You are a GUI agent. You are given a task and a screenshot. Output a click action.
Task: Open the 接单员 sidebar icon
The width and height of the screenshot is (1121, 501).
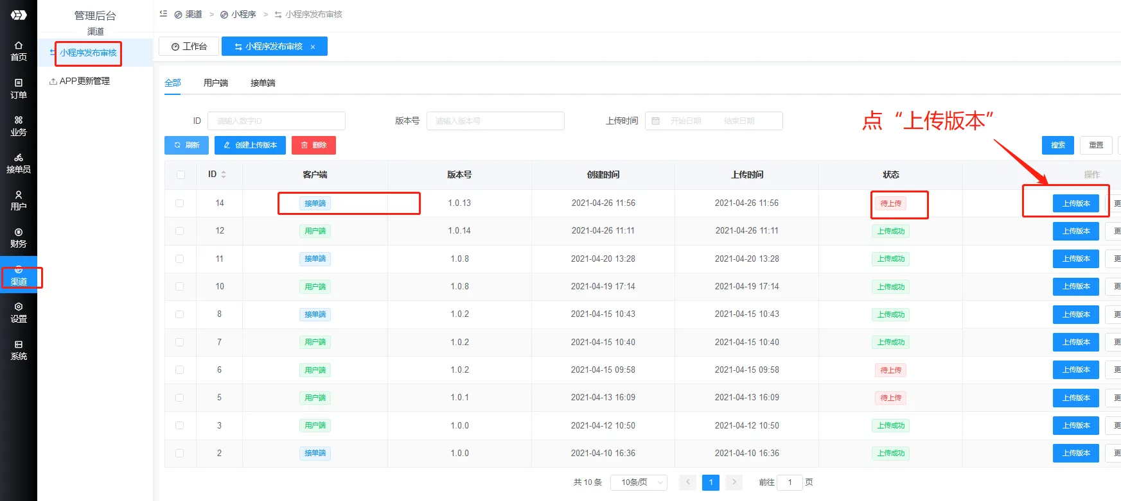point(19,163)
